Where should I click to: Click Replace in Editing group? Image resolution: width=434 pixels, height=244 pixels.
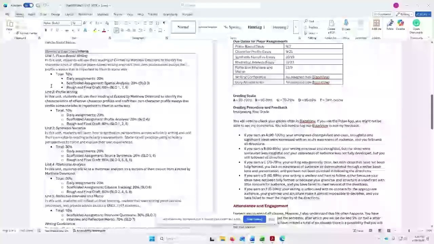(311, 27)
